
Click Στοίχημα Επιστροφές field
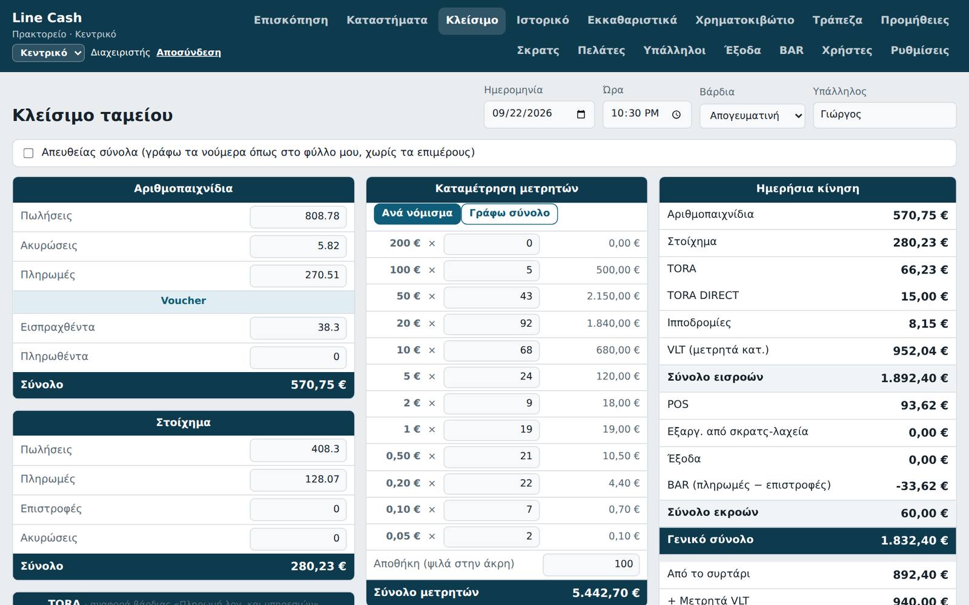pyautogui.click(x=298, y=509)
